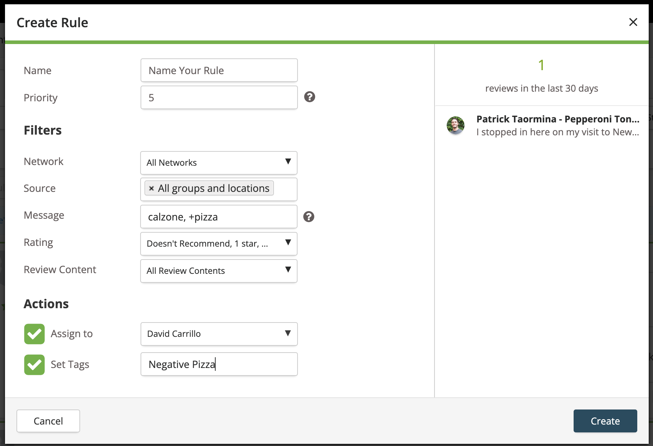Viewport: 653px width, 446px height.
Task: Click the Filters heading
Action: pos(43,130)
